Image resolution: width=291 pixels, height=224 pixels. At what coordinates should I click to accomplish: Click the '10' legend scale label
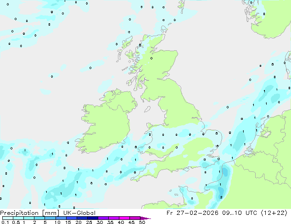[57, 222]
